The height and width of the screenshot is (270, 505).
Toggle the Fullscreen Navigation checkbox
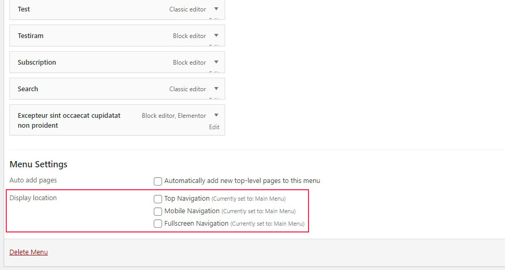pyautogui.click(x=158, y=224)
